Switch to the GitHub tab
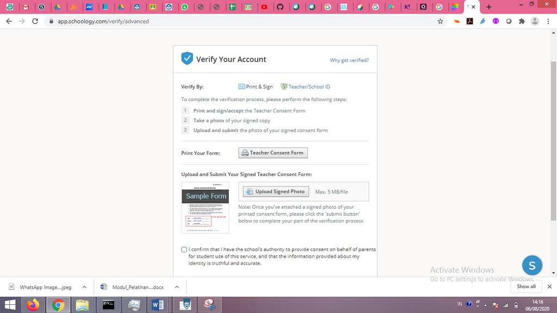Viewport: 557px width, 313px height. [280, 7]
